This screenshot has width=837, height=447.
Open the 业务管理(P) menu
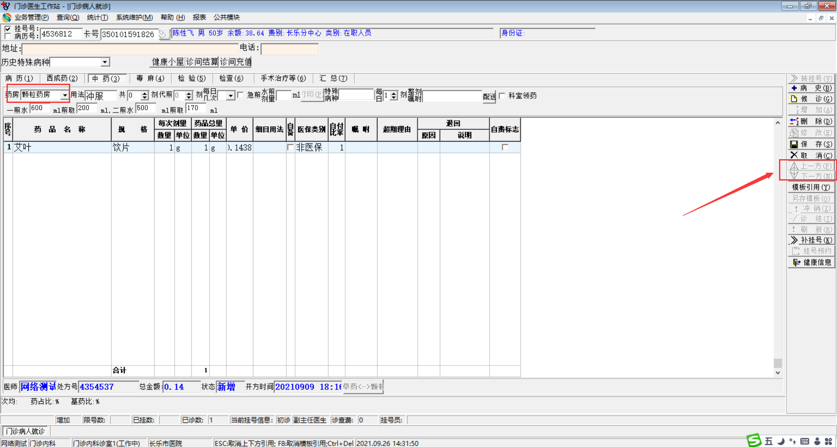coord(32,17)
